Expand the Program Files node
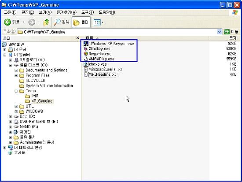242x182 pixels. coord(16,76)
